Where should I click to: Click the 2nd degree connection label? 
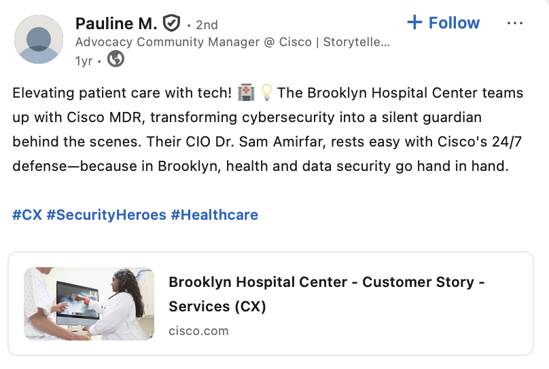pyautogui.click(x=207, y=25)
